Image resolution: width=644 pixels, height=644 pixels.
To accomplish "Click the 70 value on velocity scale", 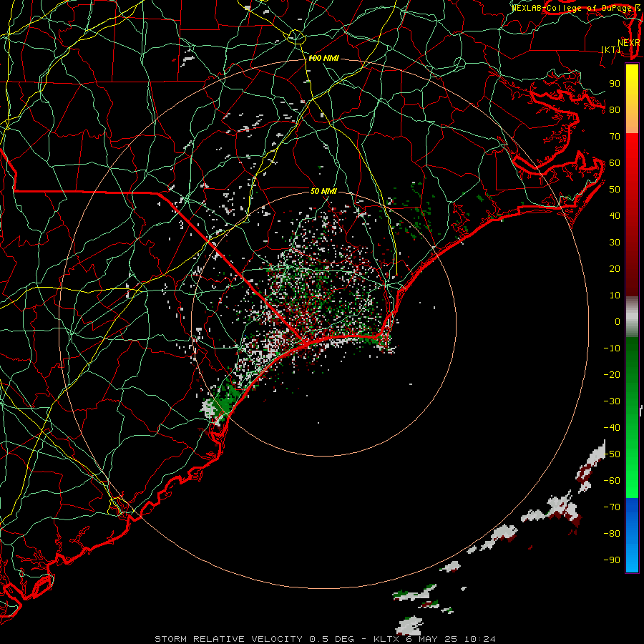I will 615,137.
